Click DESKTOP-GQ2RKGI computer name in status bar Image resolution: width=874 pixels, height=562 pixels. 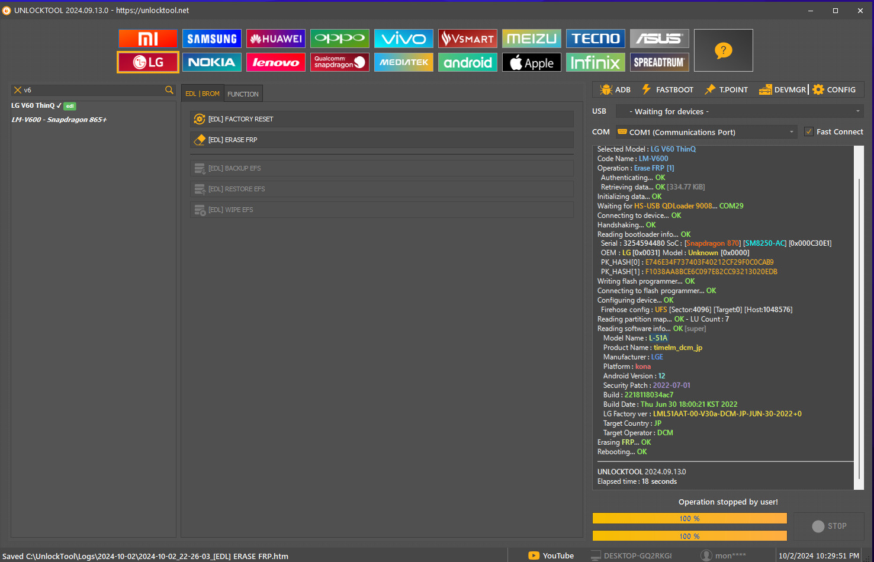point(632,555)
